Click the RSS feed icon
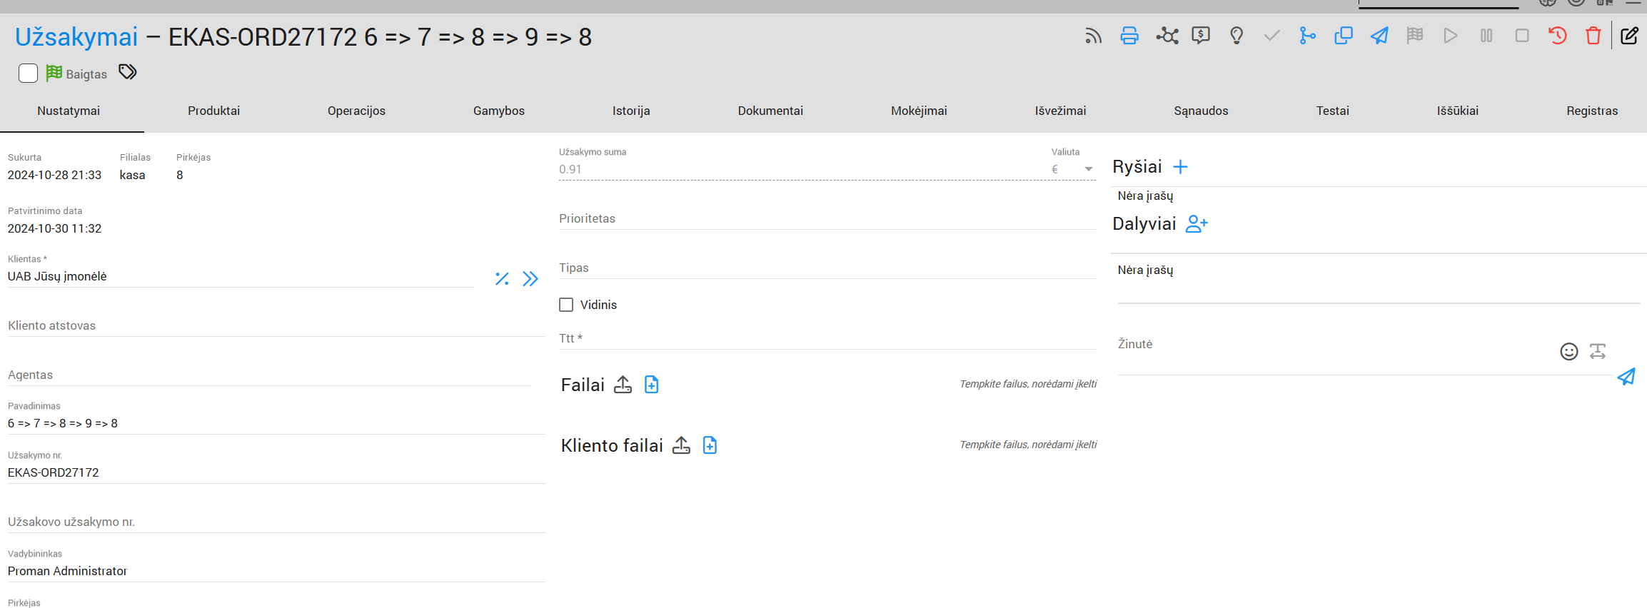Image resolution: width=1647 pixels, height=608 pixels. coord(1093,36)
